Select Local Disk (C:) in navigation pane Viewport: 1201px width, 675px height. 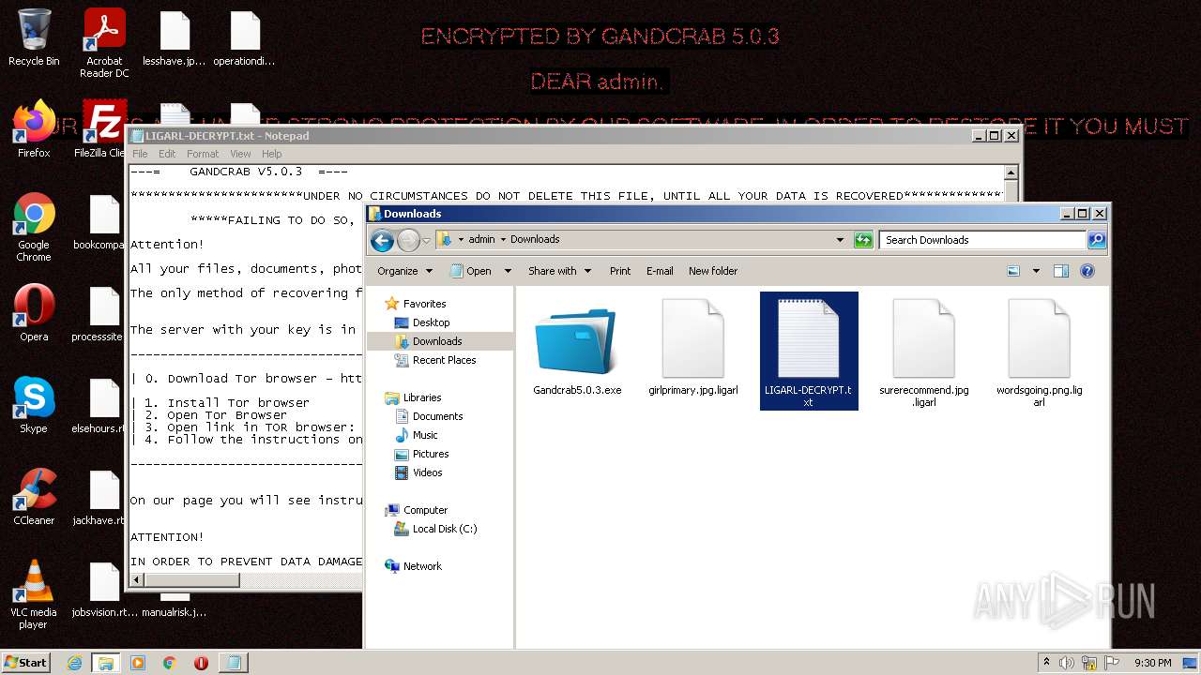[x=444, y=529]
